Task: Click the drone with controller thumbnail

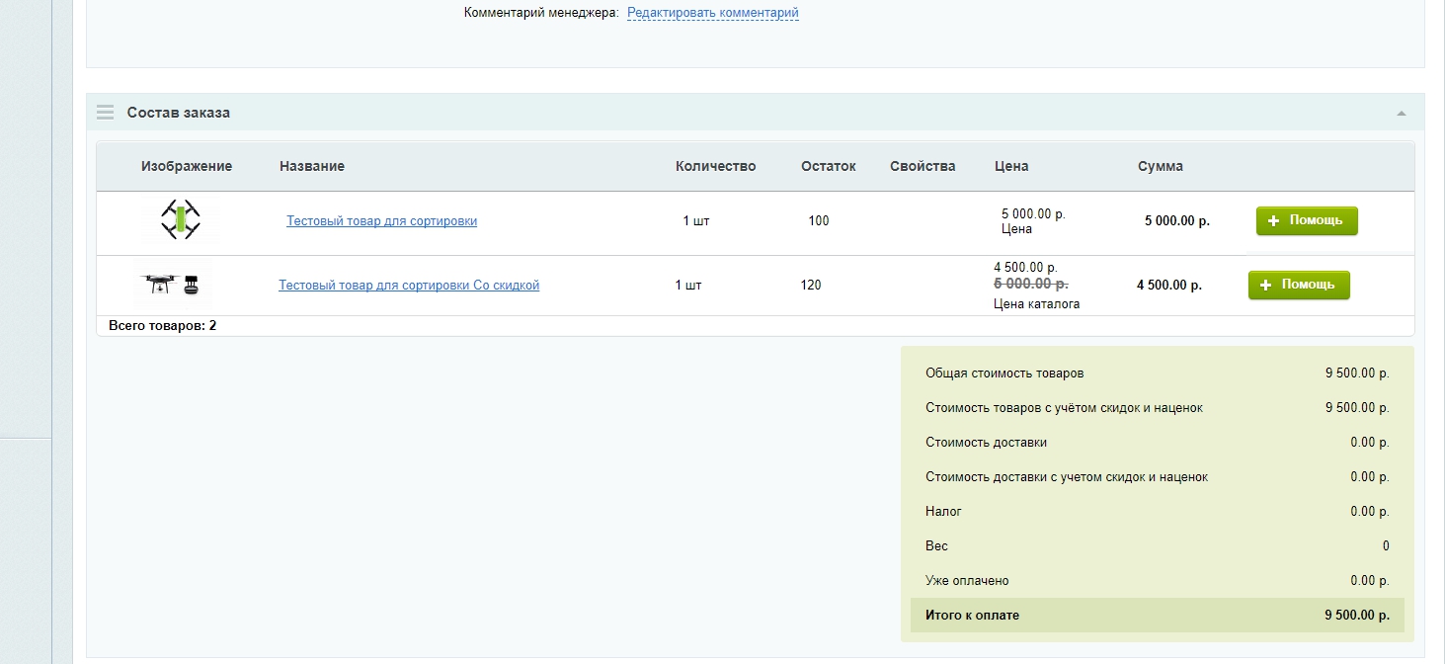Action: coord(172,285)
